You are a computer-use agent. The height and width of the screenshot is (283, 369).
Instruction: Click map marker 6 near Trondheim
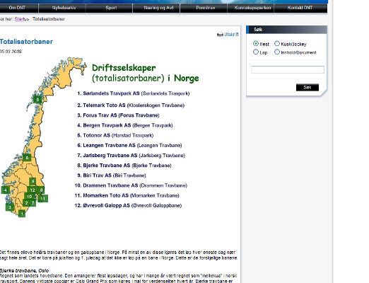[x=27, y=158]
